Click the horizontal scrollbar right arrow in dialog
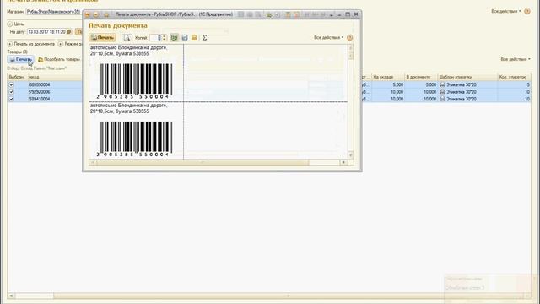540x304 pixels. [343, 162]
